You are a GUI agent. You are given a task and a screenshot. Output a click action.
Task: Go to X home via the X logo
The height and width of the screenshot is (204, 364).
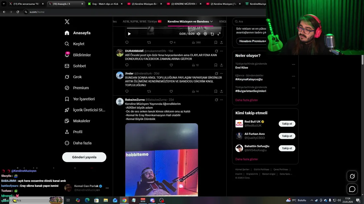point(67,22)
